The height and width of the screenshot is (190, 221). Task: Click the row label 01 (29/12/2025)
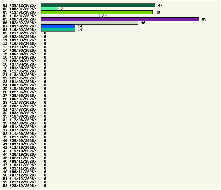coord(20,5)
